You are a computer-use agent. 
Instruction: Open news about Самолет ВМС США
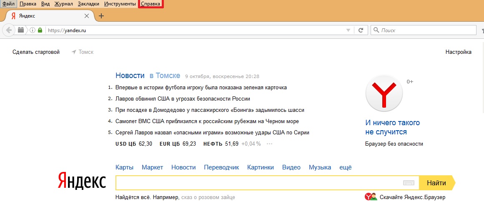[207, 121]
